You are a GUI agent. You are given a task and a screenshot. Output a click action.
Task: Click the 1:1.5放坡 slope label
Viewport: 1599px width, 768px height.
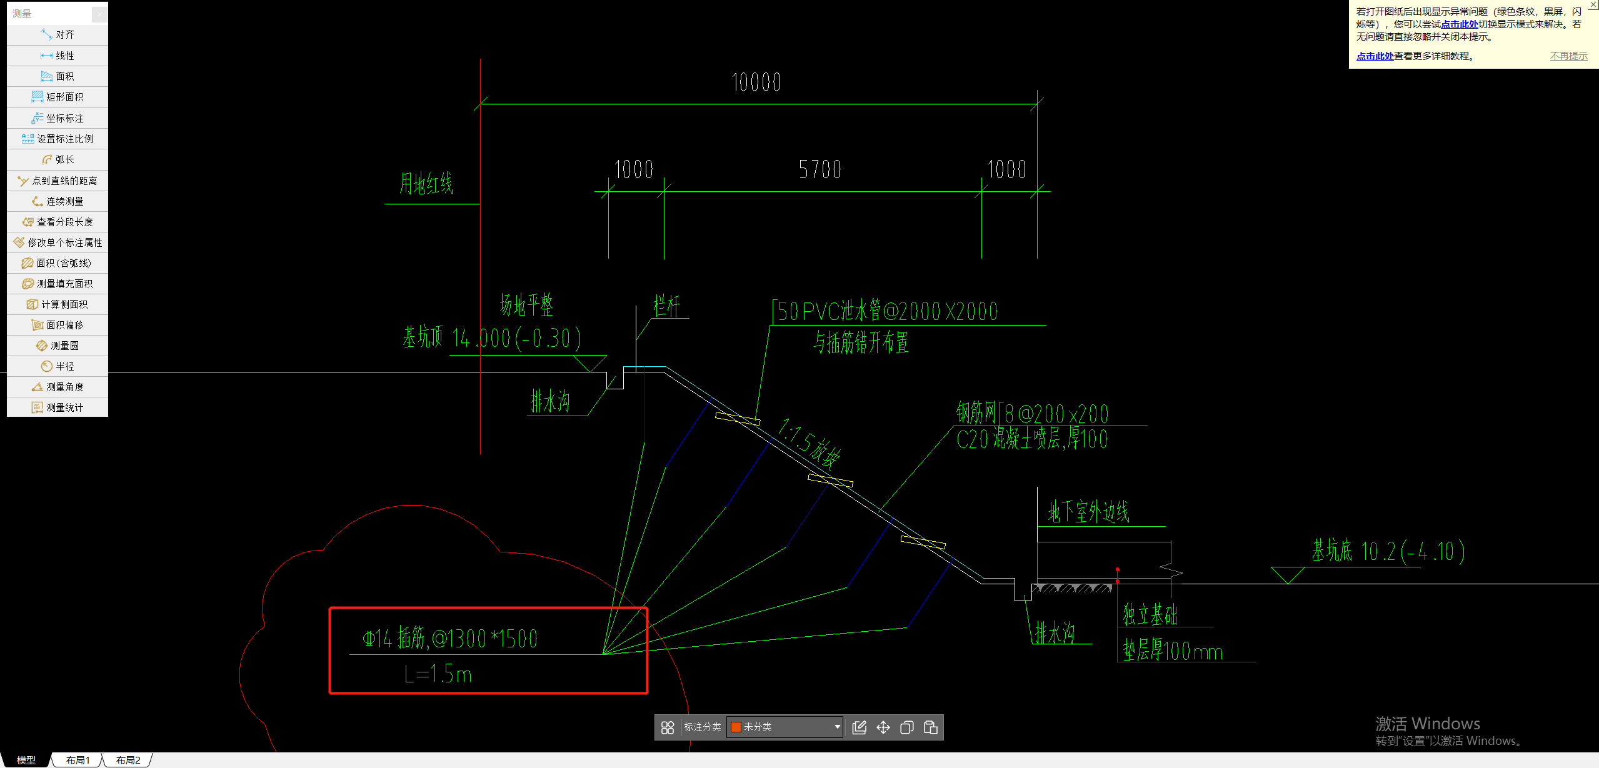point(809,444)
